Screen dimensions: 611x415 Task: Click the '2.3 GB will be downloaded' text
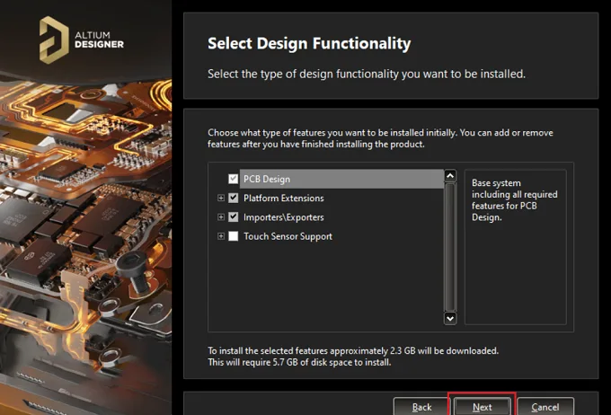(444, 350)
